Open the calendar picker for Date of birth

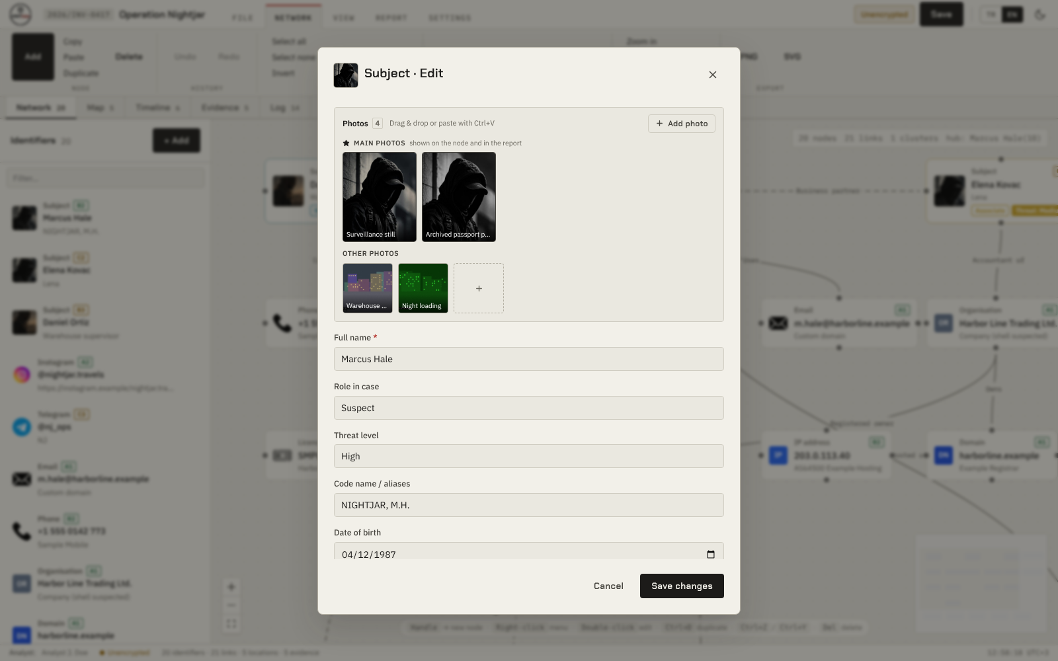(x=711, y=555)
